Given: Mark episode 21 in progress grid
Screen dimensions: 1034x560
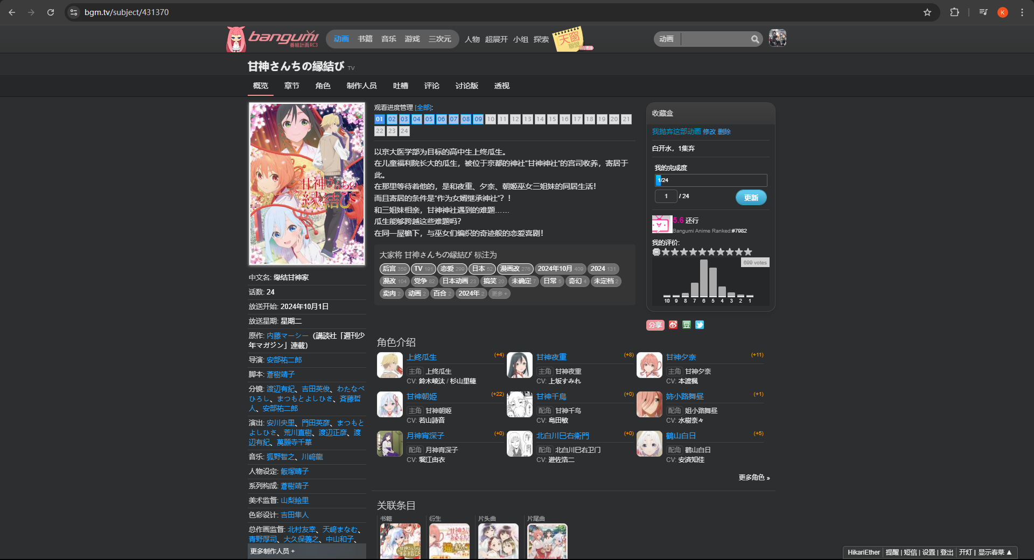Looking at the screenshot, I should 626,120.
